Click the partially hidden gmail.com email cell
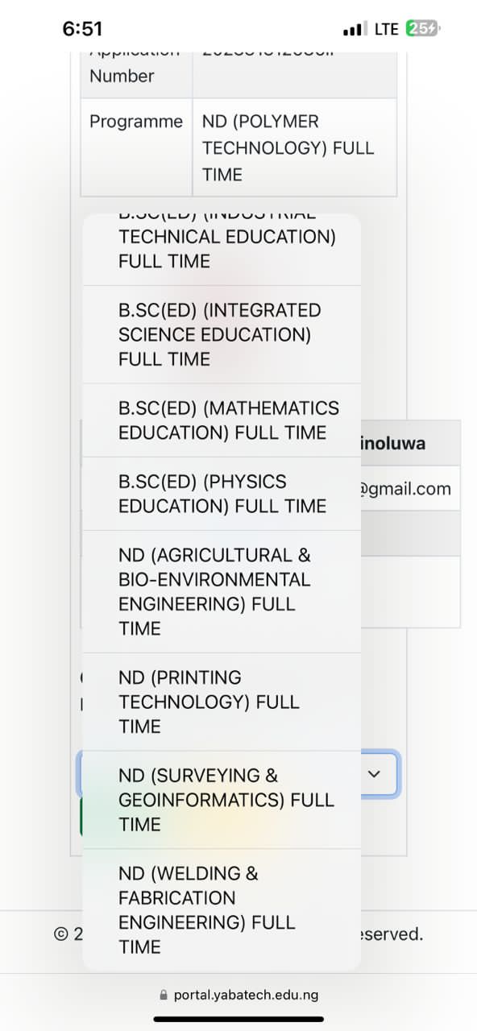This screenshot has height=1031, width=477. point(410,488)
